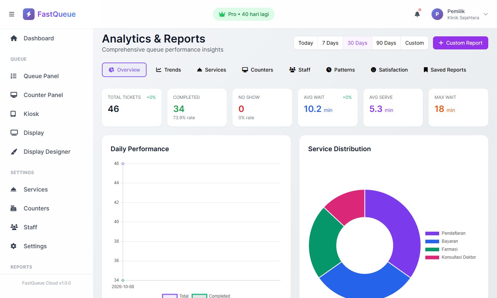Click the Counters cash register icon in sidebar
Screen dimensions: 497x298
pos(13,208)
